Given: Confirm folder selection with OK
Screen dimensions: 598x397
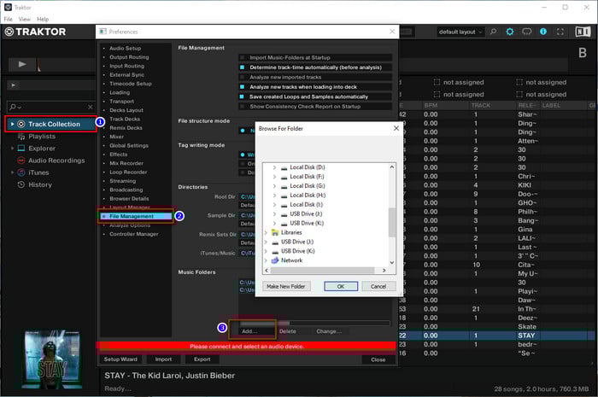Looking at the screenshot, I should click(x=341, y=286).
